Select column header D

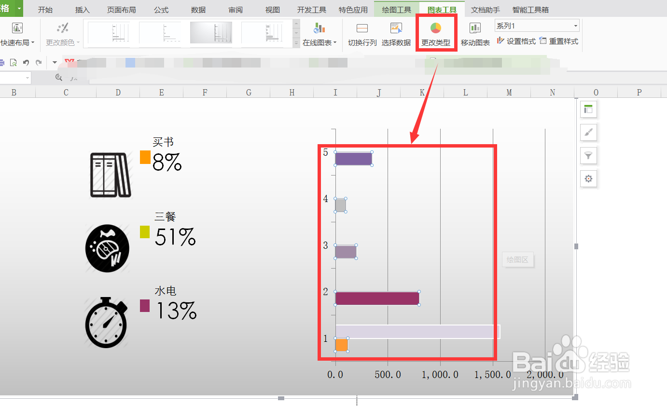[118, 93]
